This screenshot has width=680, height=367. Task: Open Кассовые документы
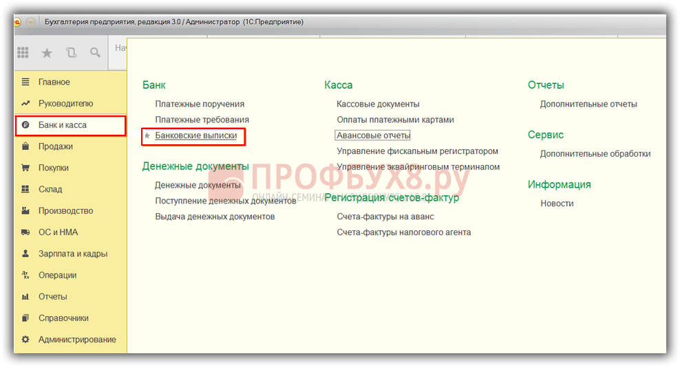click(378, 104)
